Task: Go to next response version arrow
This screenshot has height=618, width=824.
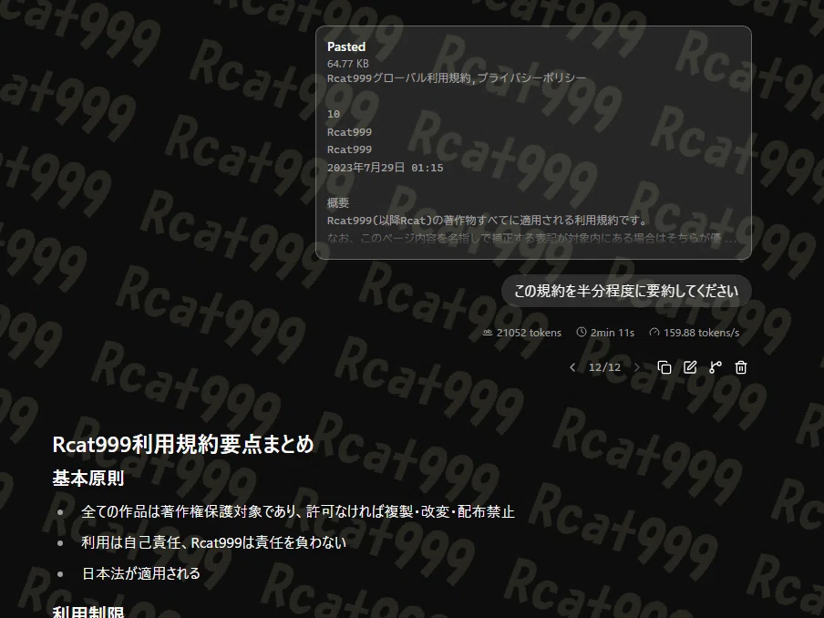Action: pos(637,367)
